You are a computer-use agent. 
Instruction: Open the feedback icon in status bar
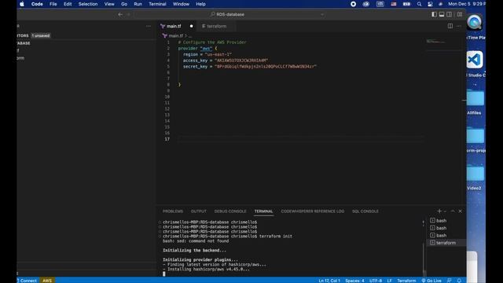click(449, 281)
